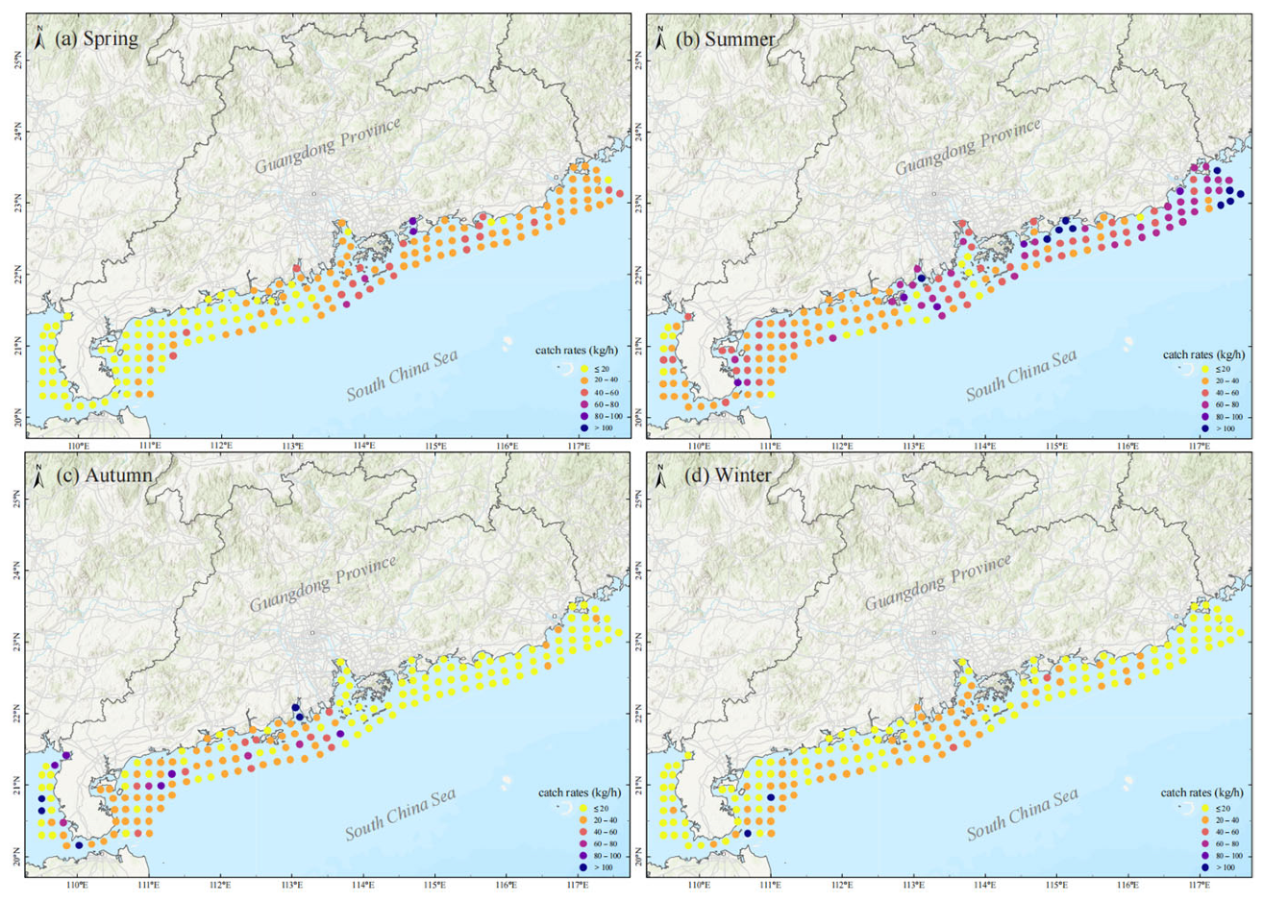Select the yellow ≤20 legend dot in Spring panel

(583, 369)
